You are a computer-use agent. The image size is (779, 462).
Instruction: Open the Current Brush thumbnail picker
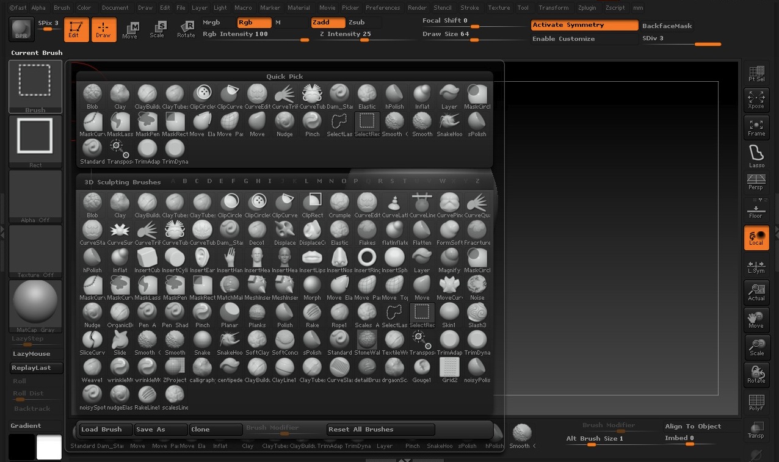pyautogui.click(x=35, y=87)
